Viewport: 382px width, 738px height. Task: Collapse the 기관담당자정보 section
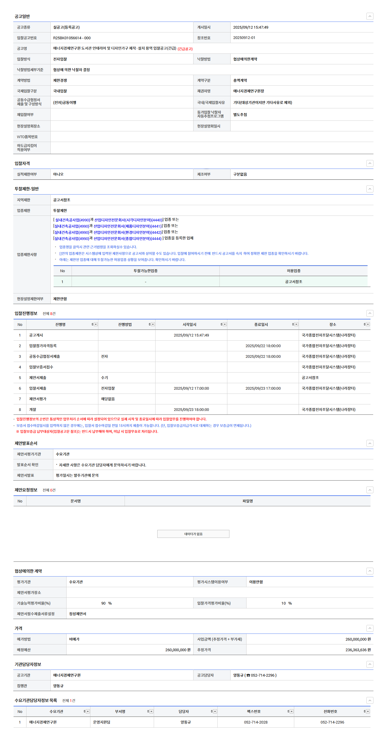coord(370,664)
